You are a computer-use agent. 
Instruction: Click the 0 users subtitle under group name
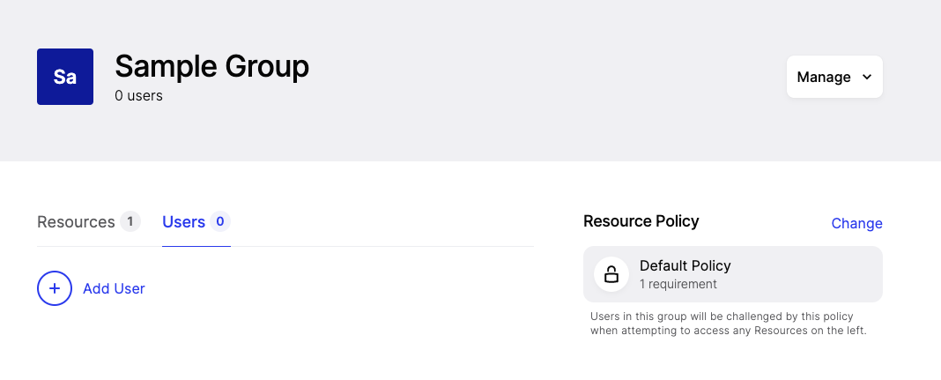pos(138,95)
